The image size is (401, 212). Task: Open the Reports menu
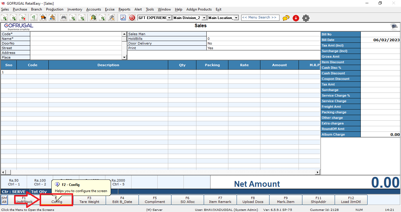point(124,9)
